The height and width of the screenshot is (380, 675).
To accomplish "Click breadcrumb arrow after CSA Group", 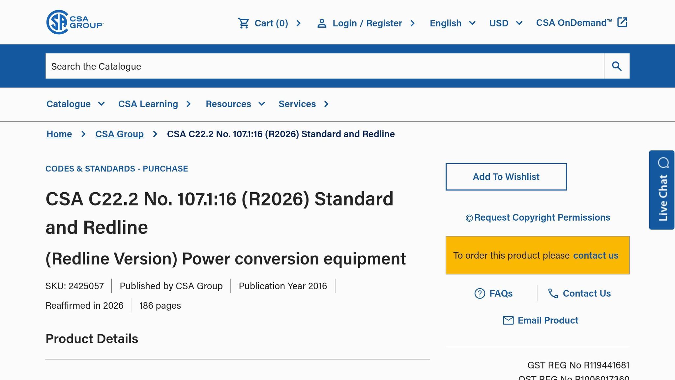I will [155, 134].
